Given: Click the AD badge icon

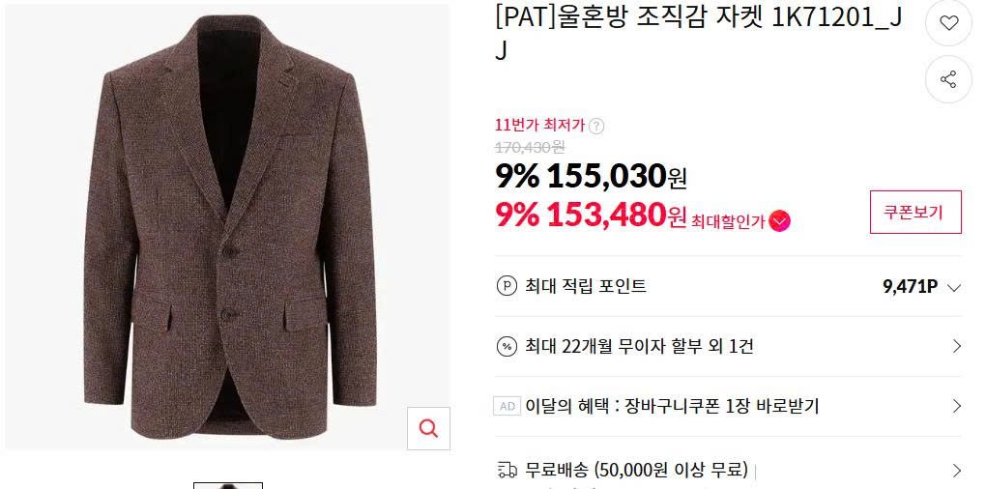Looking at the screenshot, I should tap(507, 406).
